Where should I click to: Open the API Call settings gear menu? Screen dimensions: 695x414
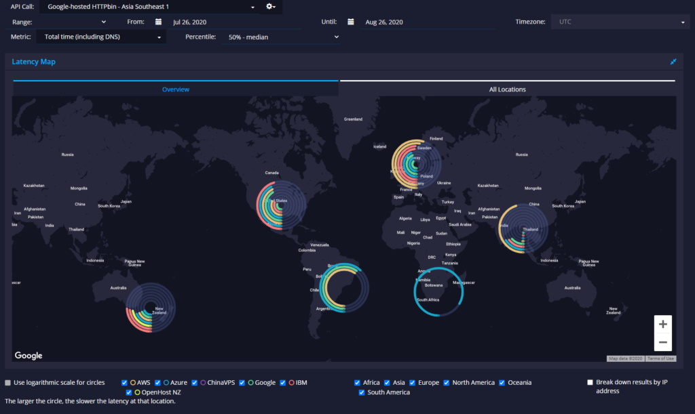coord(270,7)
